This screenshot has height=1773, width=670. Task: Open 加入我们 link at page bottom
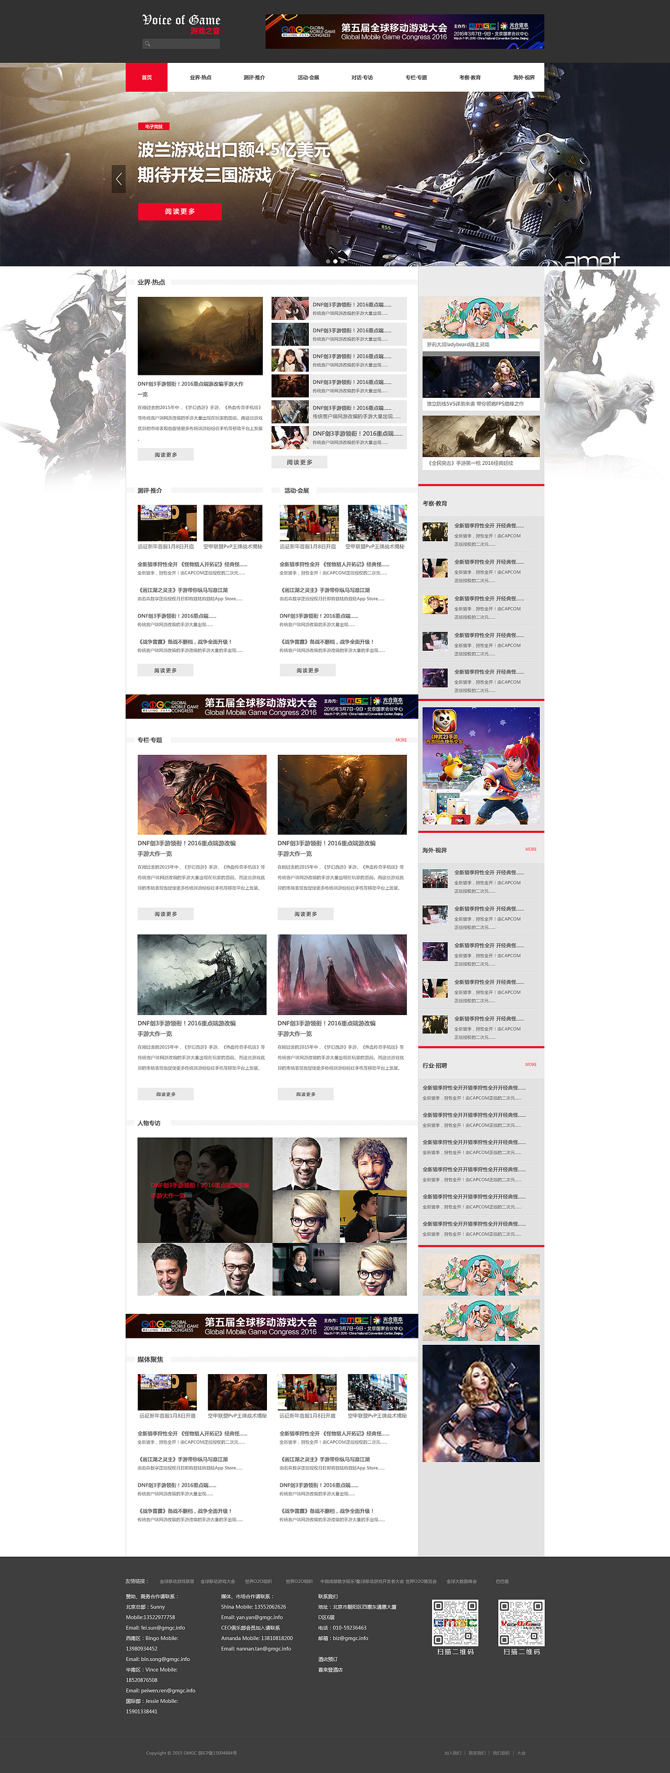453,1753
